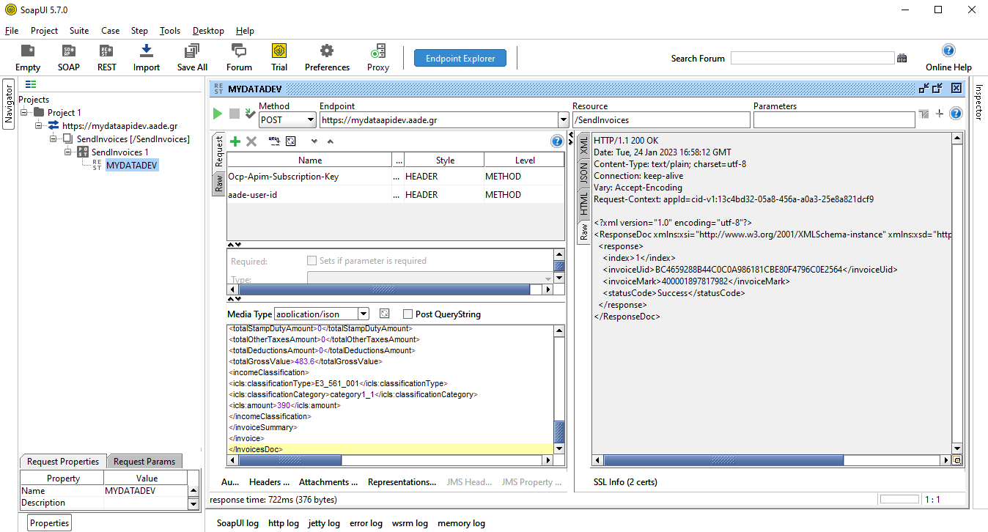Click icon beside Media Type dropdown

(x=384, y=314)
